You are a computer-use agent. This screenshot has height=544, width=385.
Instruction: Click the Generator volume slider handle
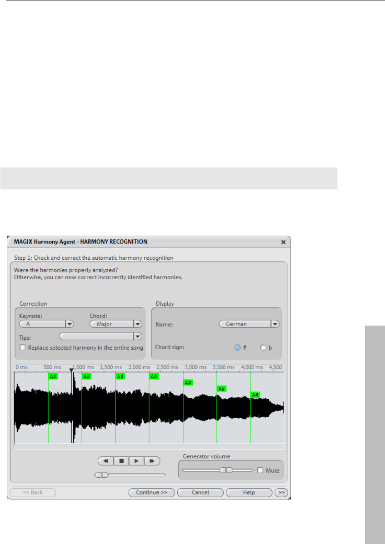click(x=226, y=470)
